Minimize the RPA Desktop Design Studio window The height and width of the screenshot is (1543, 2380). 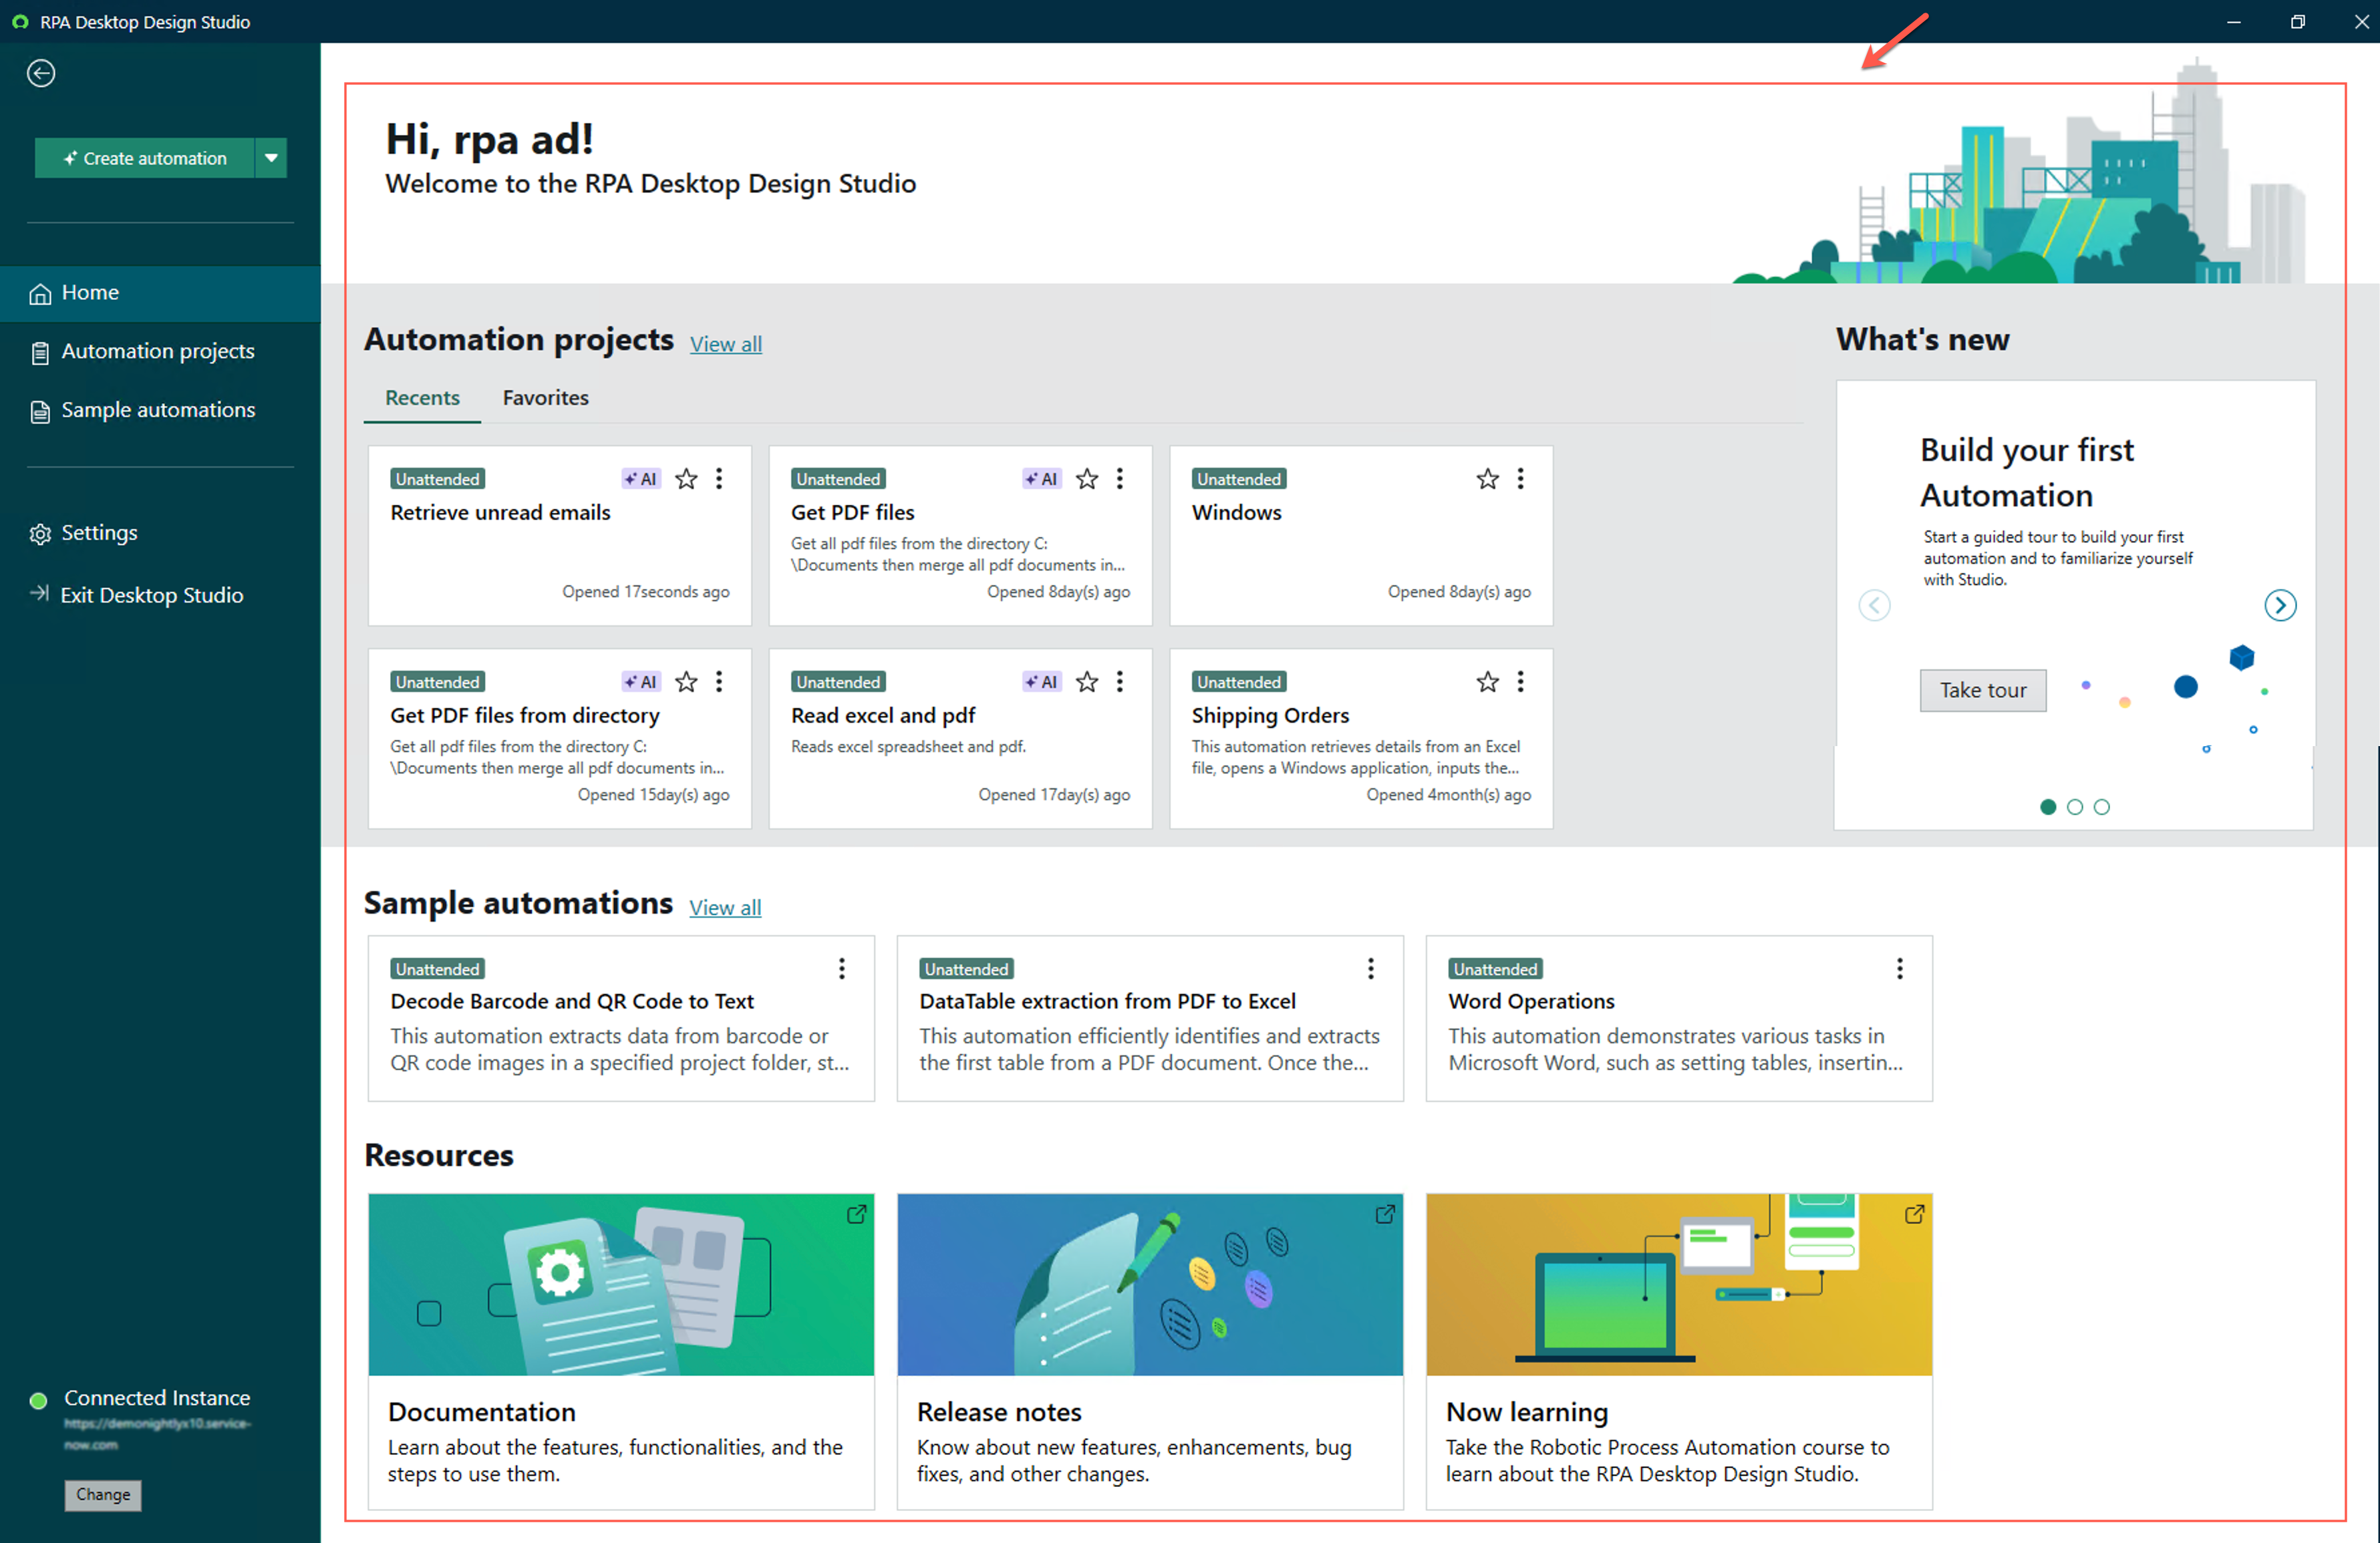[x=2233, y=21]
